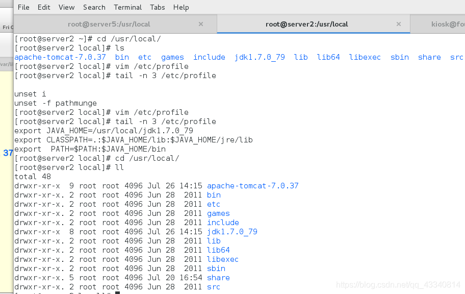Click 'libexec' directory in ll listing
The image size is (465, 294).
coord(223,259)
